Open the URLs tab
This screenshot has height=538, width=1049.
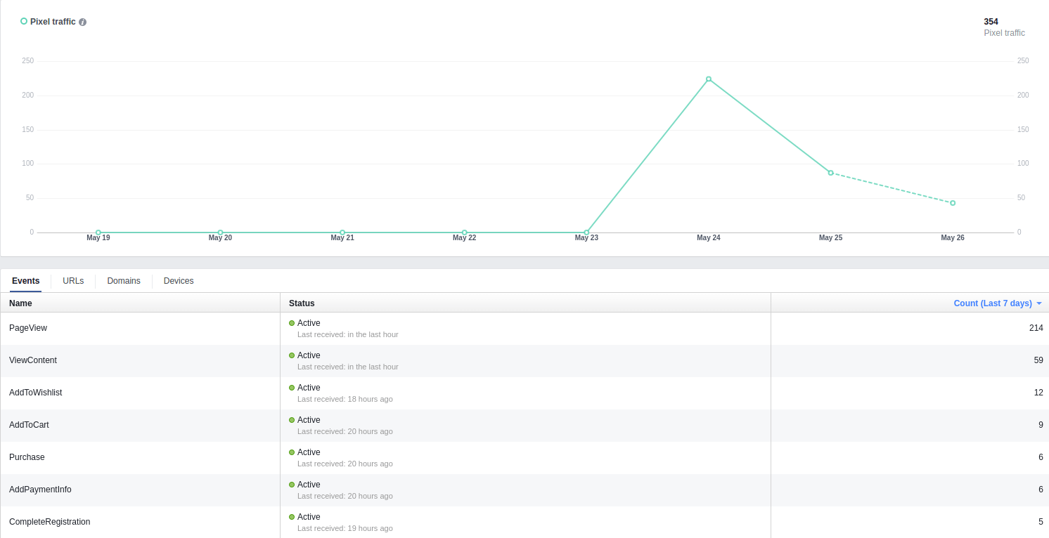(73, 281)
